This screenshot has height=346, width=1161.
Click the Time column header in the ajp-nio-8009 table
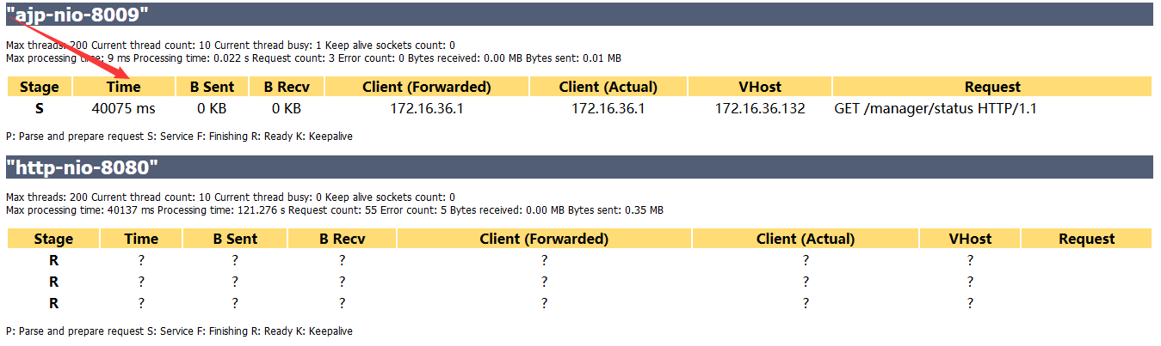click(x=123, y=87)
